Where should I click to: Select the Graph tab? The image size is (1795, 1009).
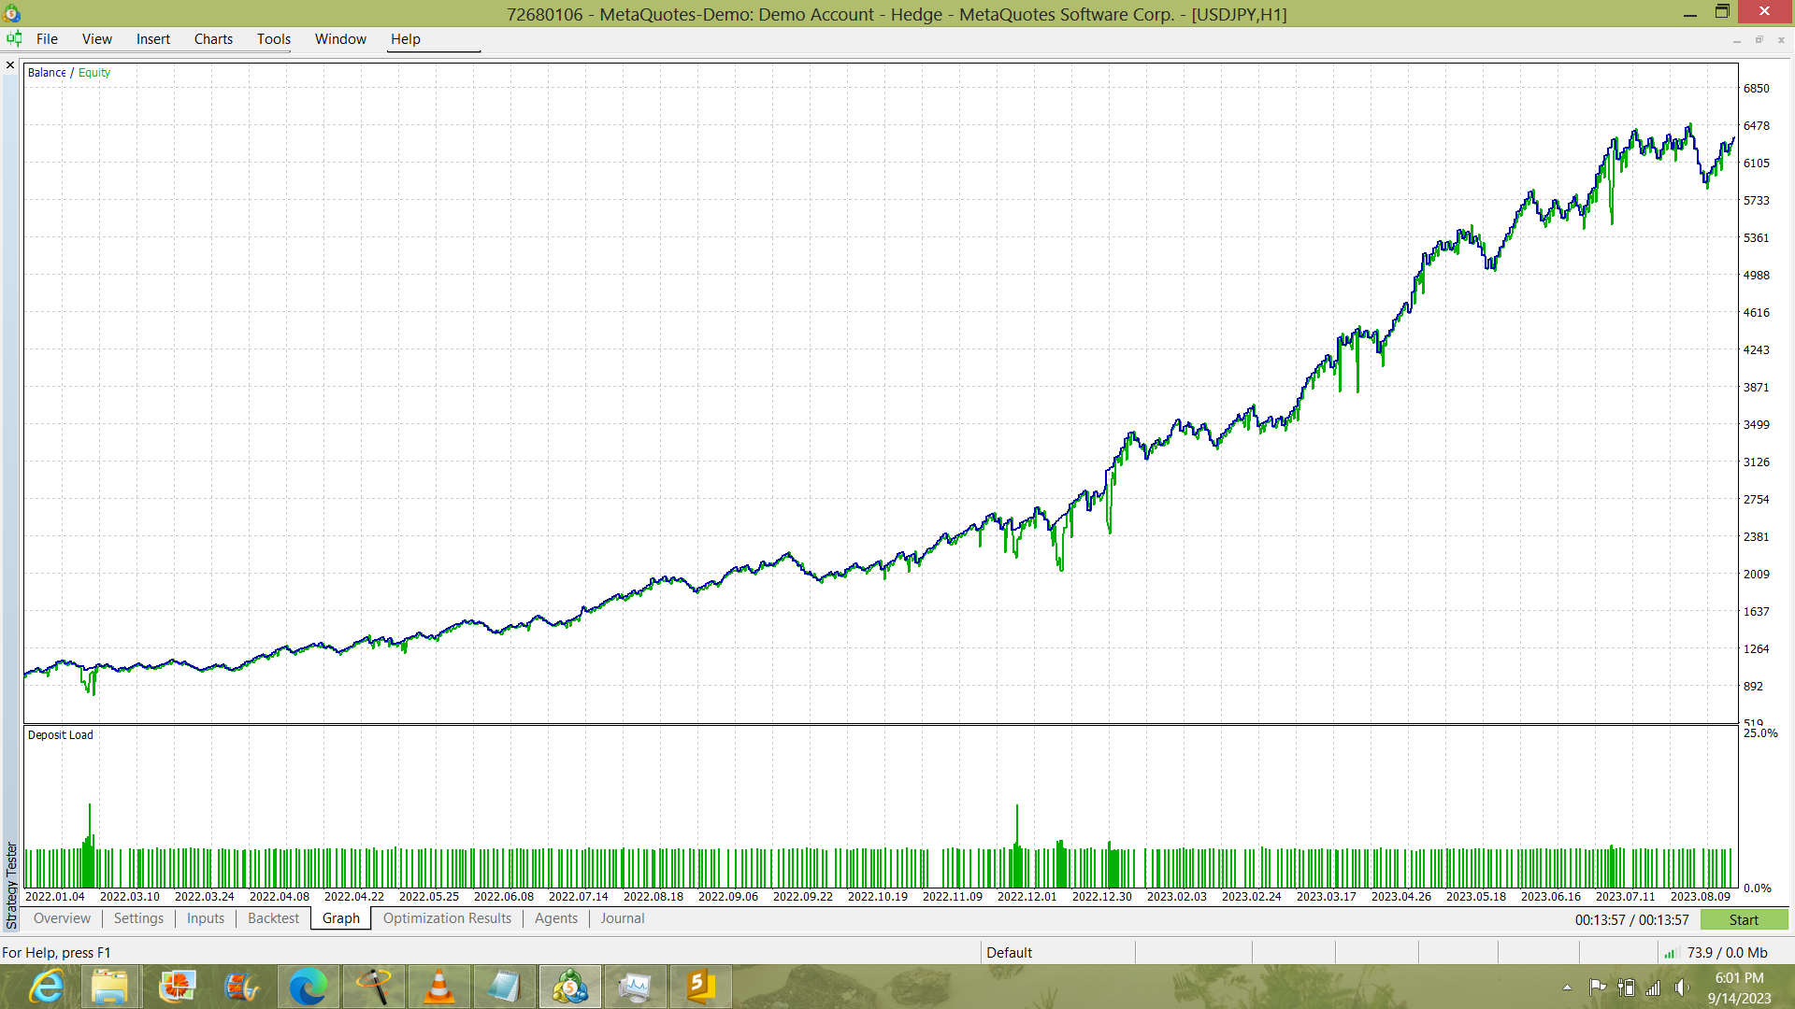coord(341,918)
